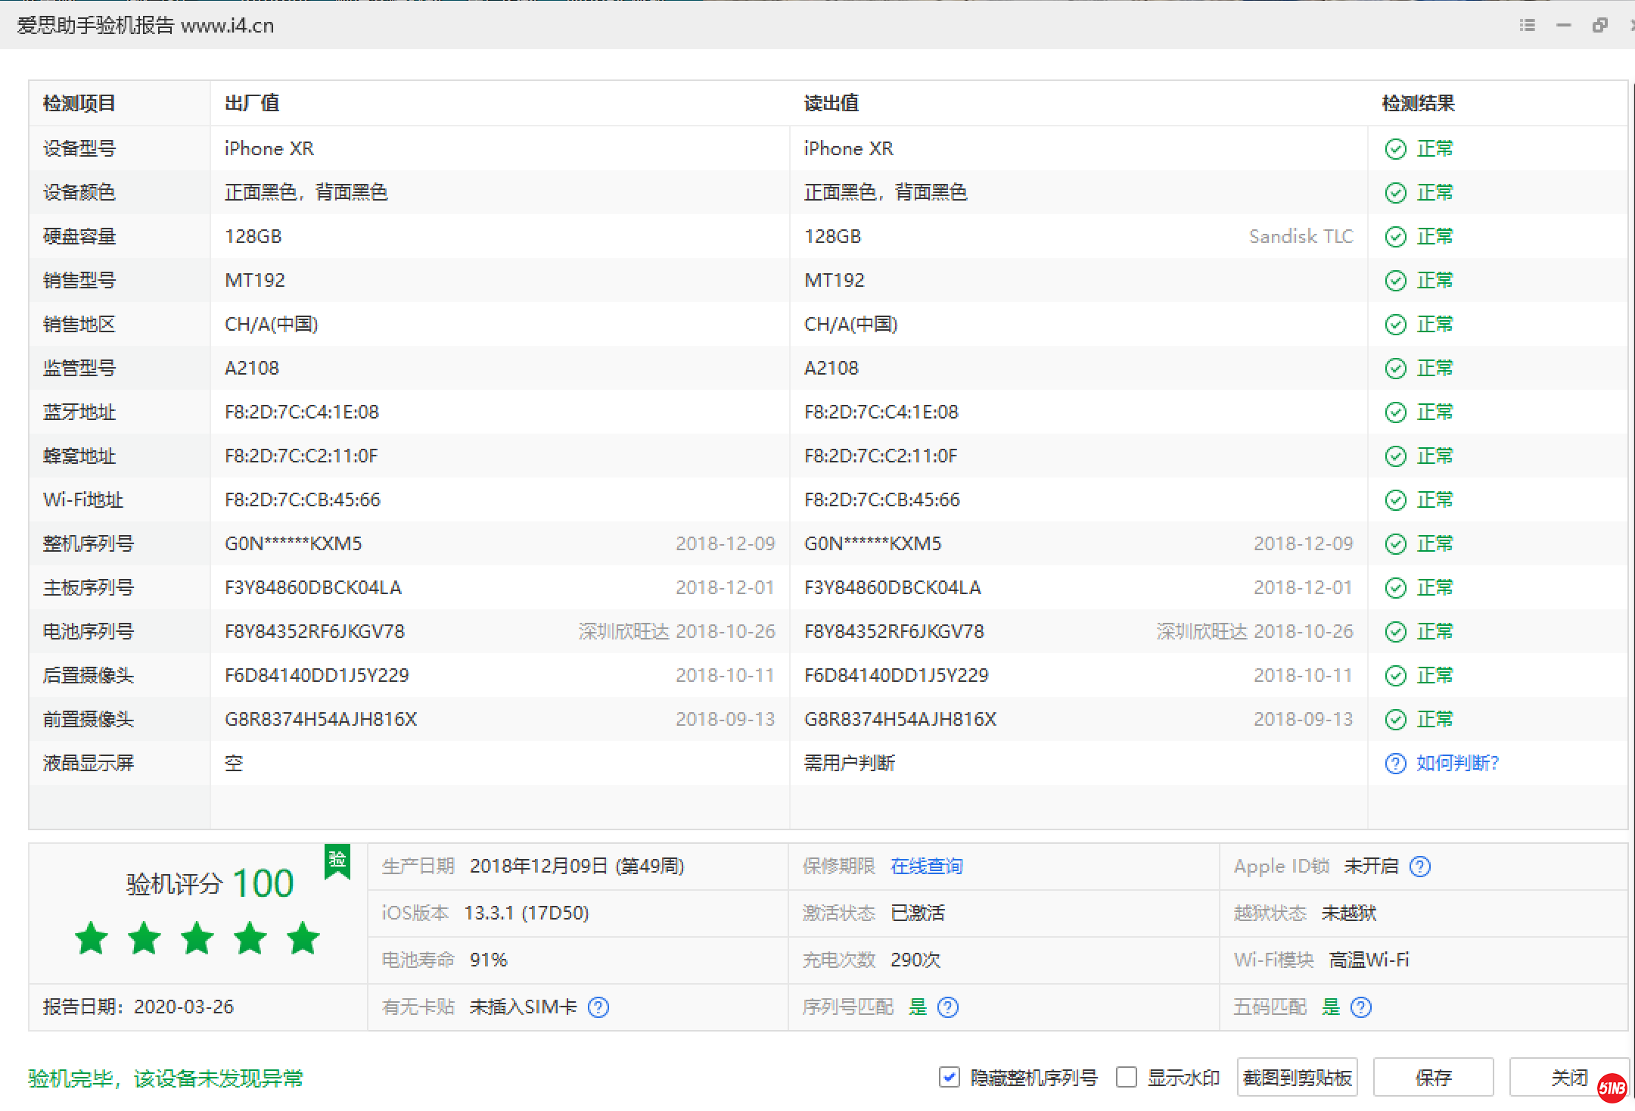This screenshot has width=1635, height=1111.
Task: Click the help icon next to 序列号匹配
Action: pyautogui.click(x=948, y=1007)
